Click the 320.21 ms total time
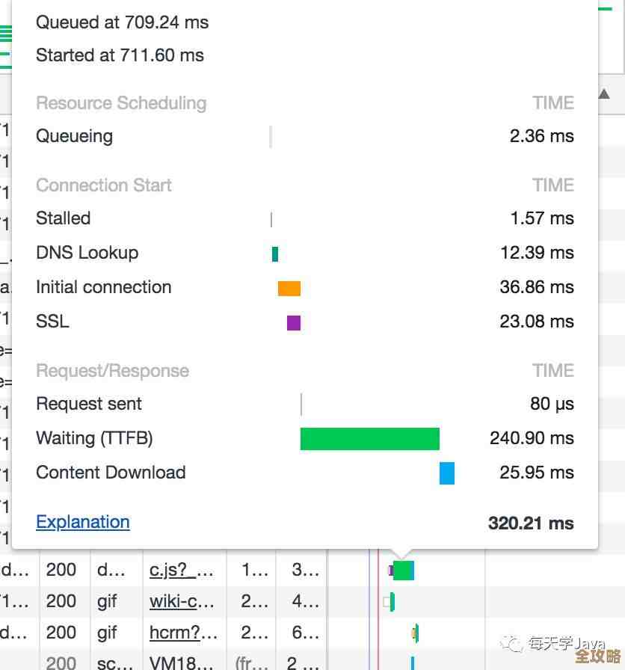Viewport: 625px width, 670px height. [531, 523]
